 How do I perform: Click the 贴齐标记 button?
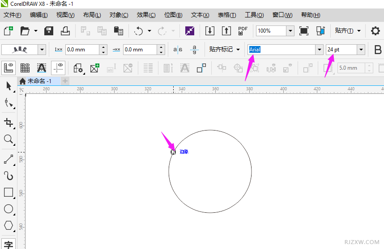(224, 50)
